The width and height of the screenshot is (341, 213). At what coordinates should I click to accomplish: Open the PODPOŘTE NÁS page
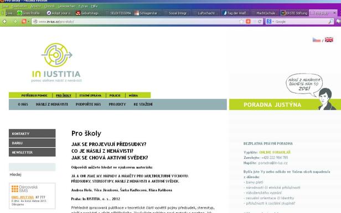pyautogui.click(x=89, y=105)
